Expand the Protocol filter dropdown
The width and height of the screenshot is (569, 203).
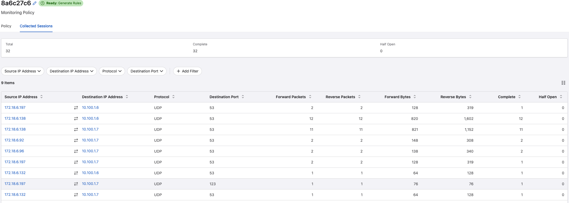pyautogui.click(x=112, y=71)
